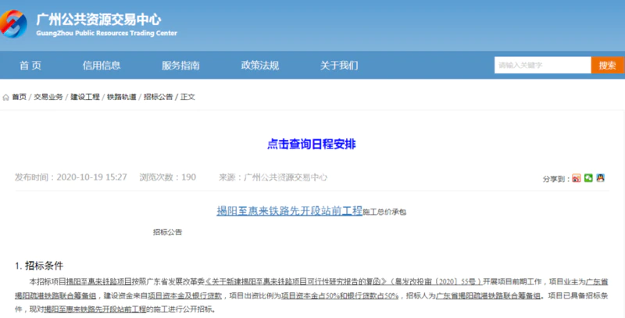Open the 信用信息 navigation menu item

point(102,65)
